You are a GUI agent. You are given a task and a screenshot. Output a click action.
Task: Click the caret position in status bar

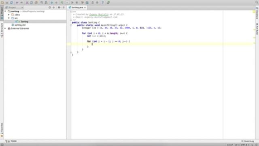[230, 145]
